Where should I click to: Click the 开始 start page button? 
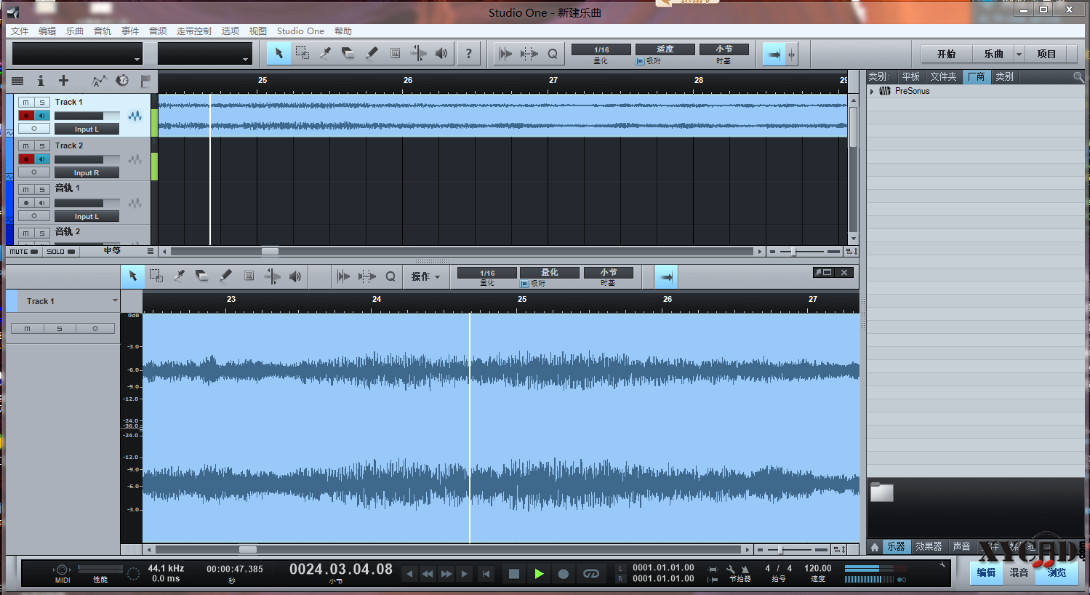(x=946, y=55)
